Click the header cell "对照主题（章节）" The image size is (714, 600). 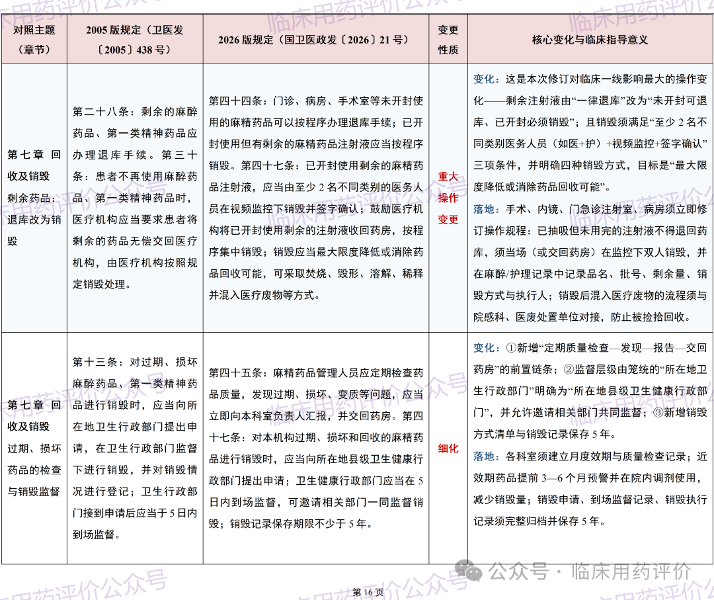(x=34, y=40)
